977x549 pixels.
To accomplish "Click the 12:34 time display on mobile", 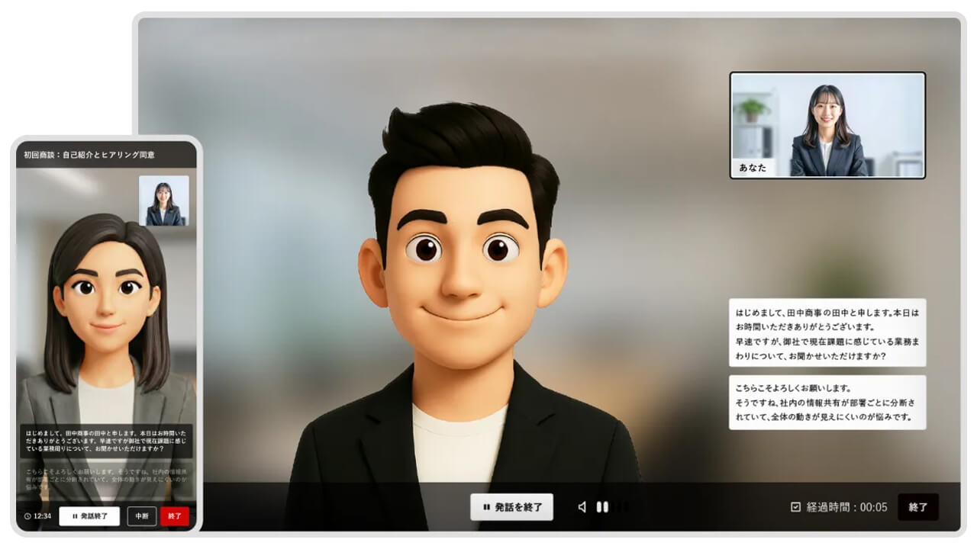I will pyautogui.click(x=43, y=516).
